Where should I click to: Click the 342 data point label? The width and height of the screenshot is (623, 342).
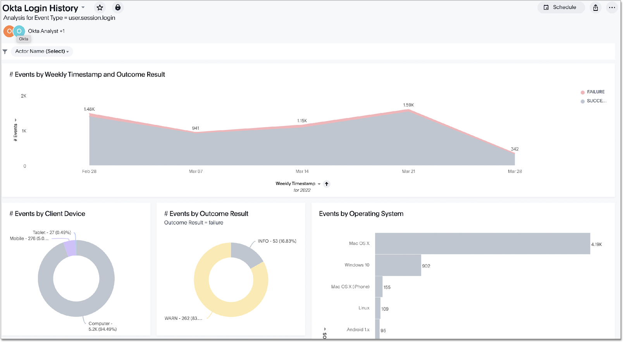(515, 149)
